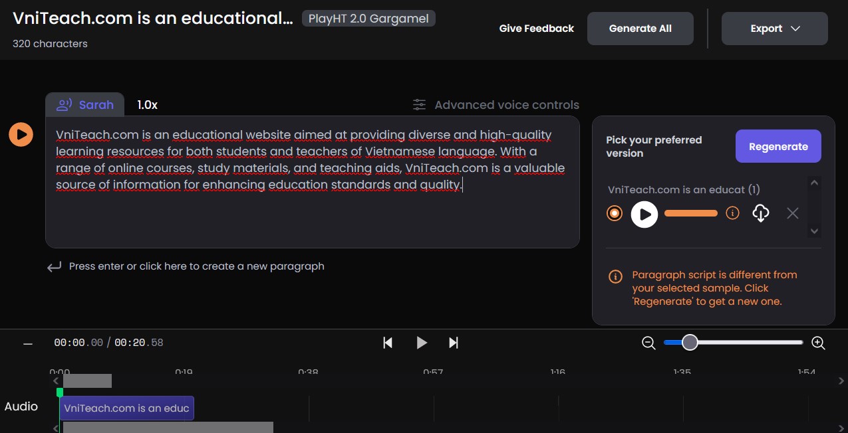848x433 pixels.
Task: Show sample info via the orange info icon
Action: 732,213
